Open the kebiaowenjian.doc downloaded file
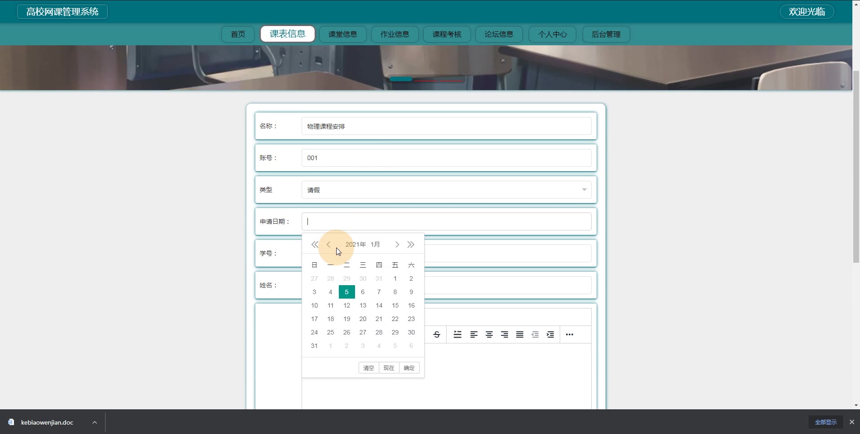 tap(47, 422)
